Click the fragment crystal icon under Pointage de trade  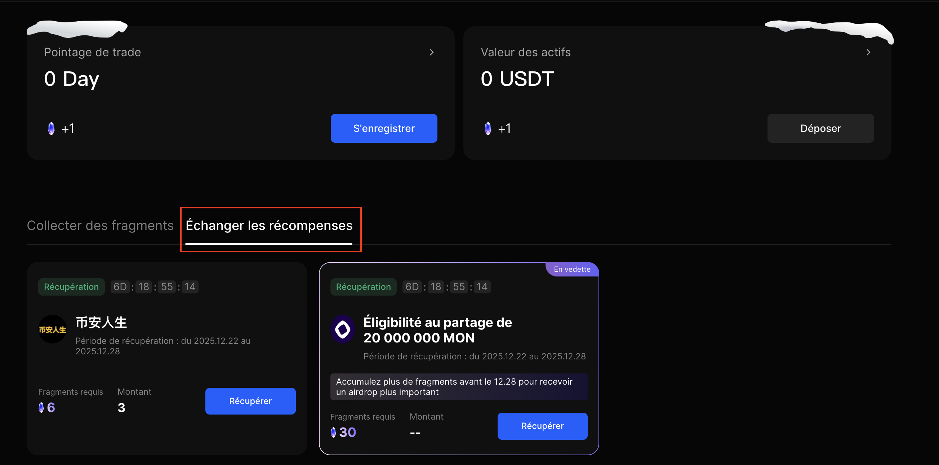(x=52, y=128)
